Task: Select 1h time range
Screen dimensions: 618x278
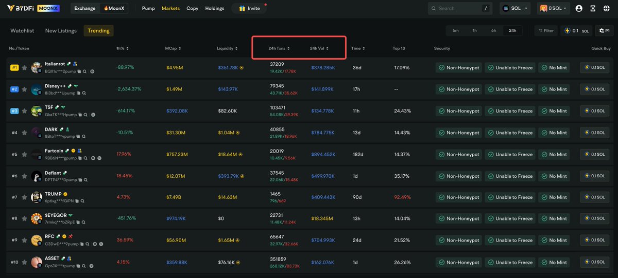Action: (x=474, y=31)
